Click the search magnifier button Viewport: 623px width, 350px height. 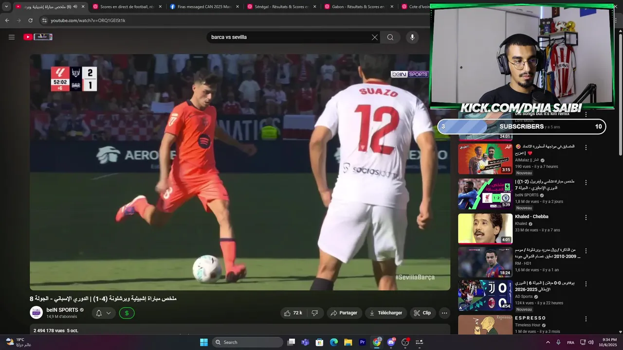tap(390, 37)
